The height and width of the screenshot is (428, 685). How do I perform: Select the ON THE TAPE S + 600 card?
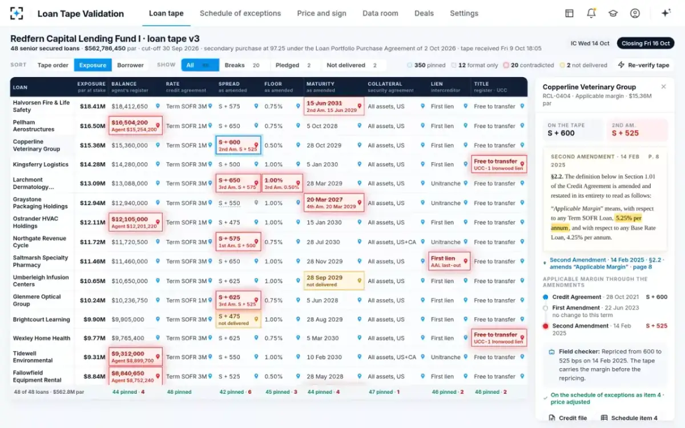tap(572, 130)
